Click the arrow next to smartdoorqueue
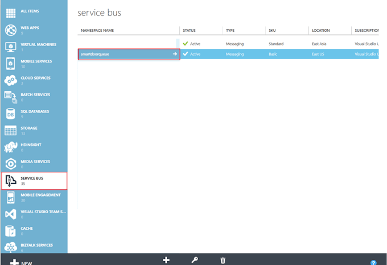Image resolution: width=387 pixels, height=265 pixels. (175, 54)
